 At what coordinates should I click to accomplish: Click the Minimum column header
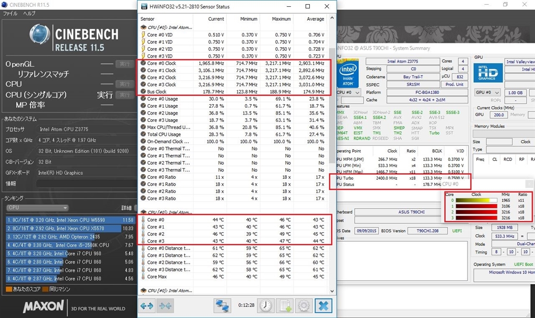(249, 19)
